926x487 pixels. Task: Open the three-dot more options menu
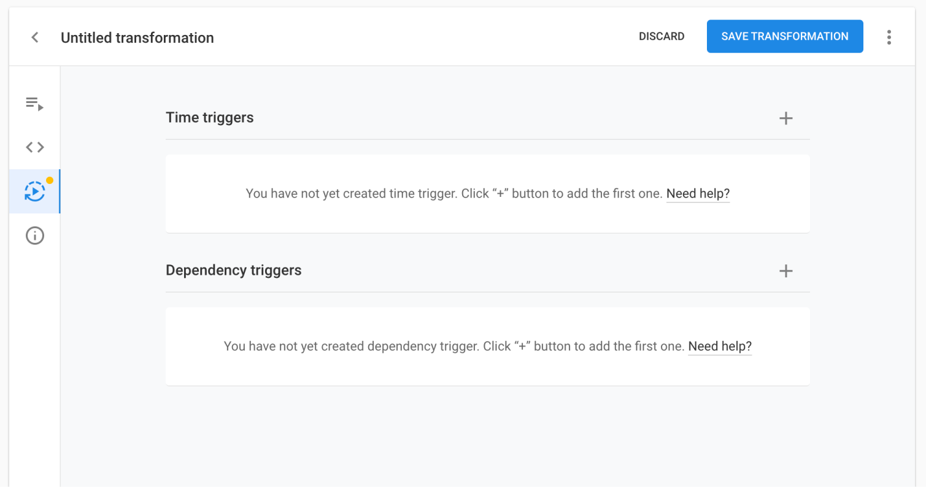pos(889,37)
